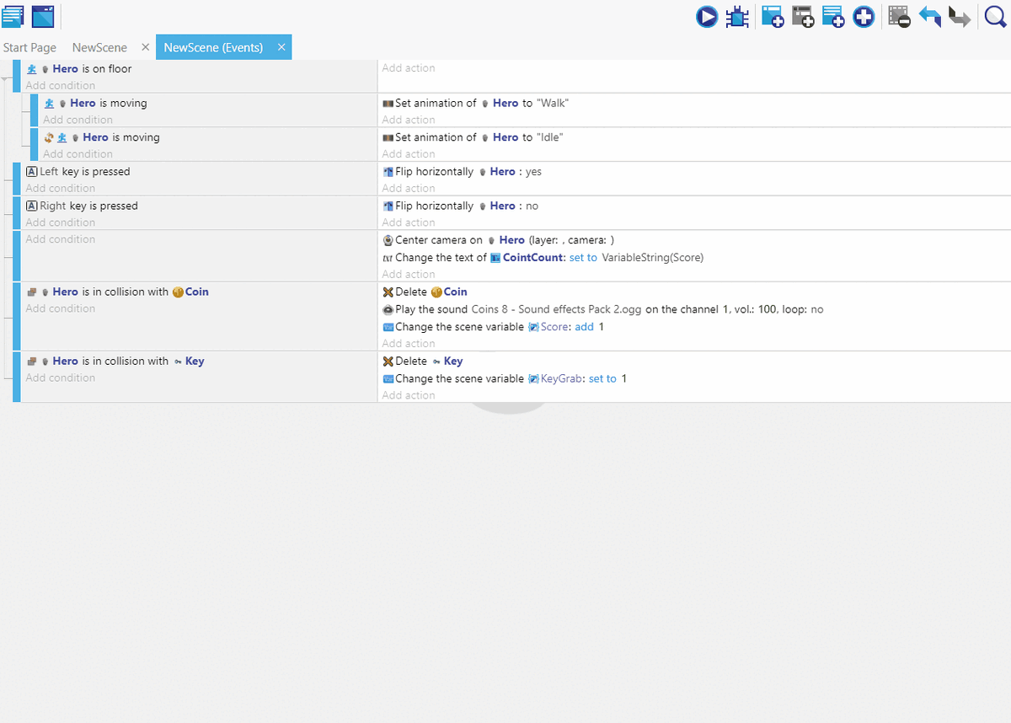Click the round blue plus button for other events
The width and height of the screenshot is (1011, 723).
coord(864,16)
